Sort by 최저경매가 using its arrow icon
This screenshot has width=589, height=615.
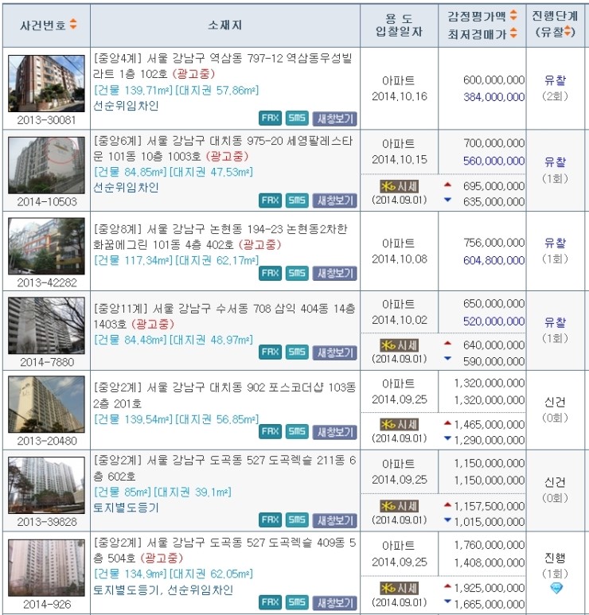[x=513, y=33]
